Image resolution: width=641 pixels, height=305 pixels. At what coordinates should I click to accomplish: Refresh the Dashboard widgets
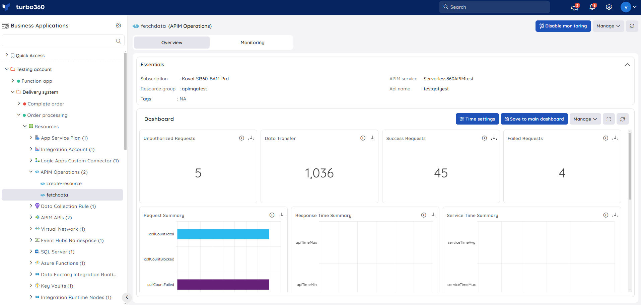click(623, 119)
